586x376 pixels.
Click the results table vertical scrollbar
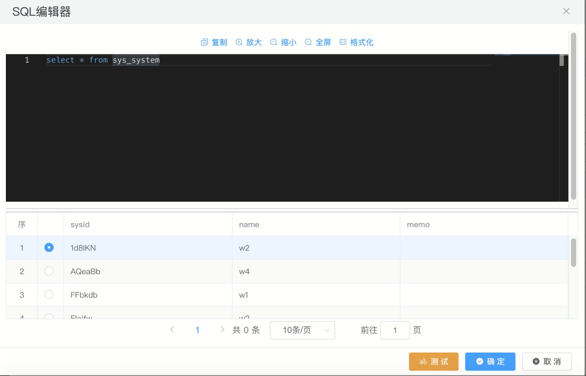pyautogui.click(x=573, y=253)
